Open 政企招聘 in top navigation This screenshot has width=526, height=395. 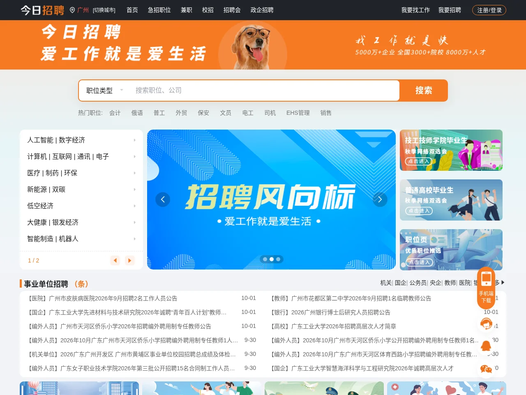pos(262,10)
